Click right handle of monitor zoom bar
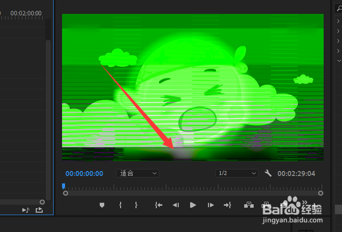Image resolution: width=342 pixels, height=232 pixels. pos(321,193)
